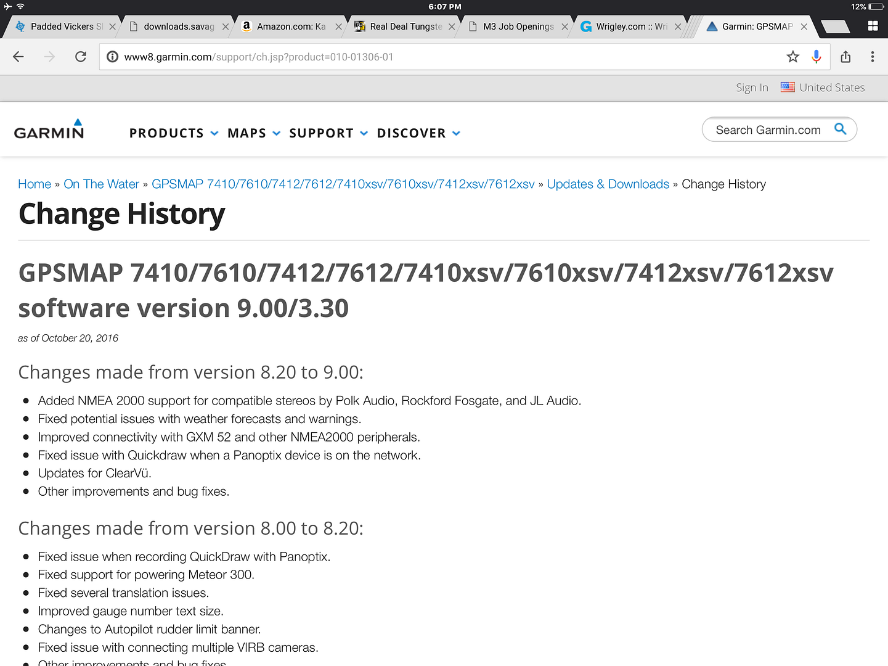The height and width of the screenshot is (666, 888).
Task: Close the Garmin GPSMAP tab
Action: [804, 27]
